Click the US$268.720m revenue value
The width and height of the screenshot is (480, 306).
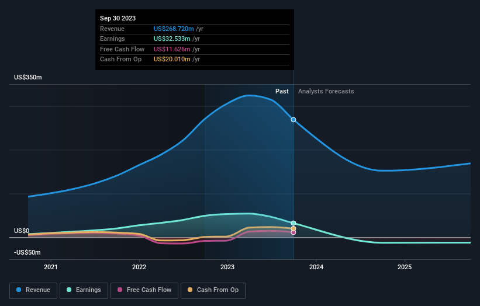click(x=174, y=29)
